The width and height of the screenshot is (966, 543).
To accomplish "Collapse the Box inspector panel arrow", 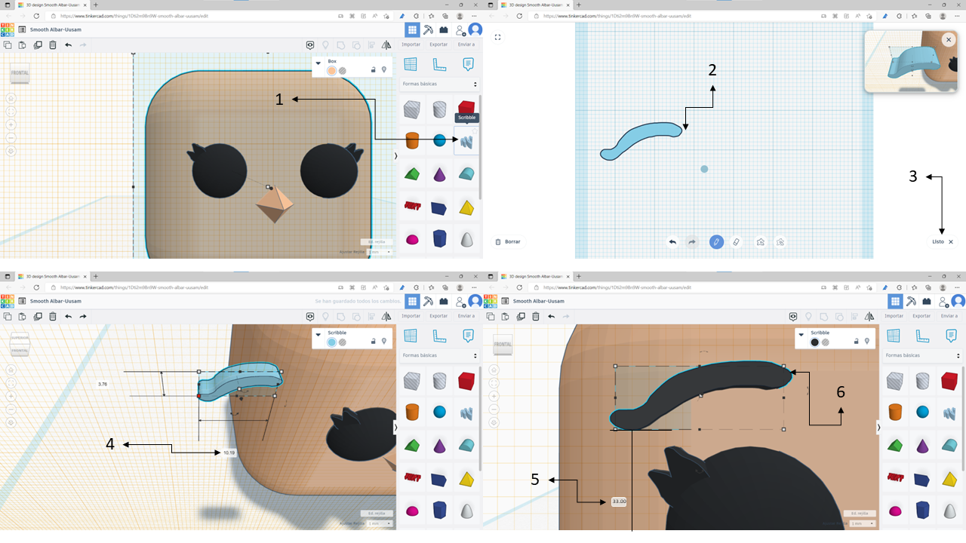I will pos(318,63).
